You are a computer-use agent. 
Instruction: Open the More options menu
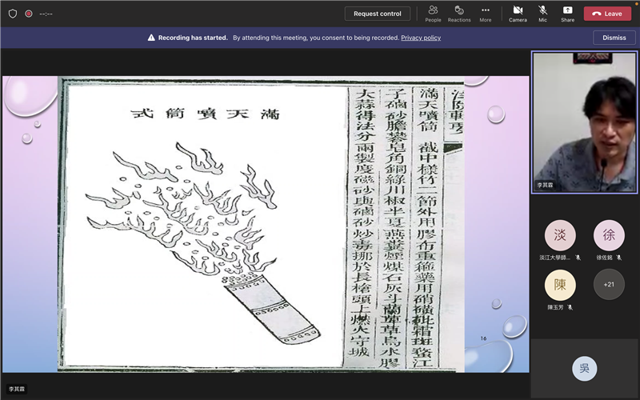pos(486,13)
